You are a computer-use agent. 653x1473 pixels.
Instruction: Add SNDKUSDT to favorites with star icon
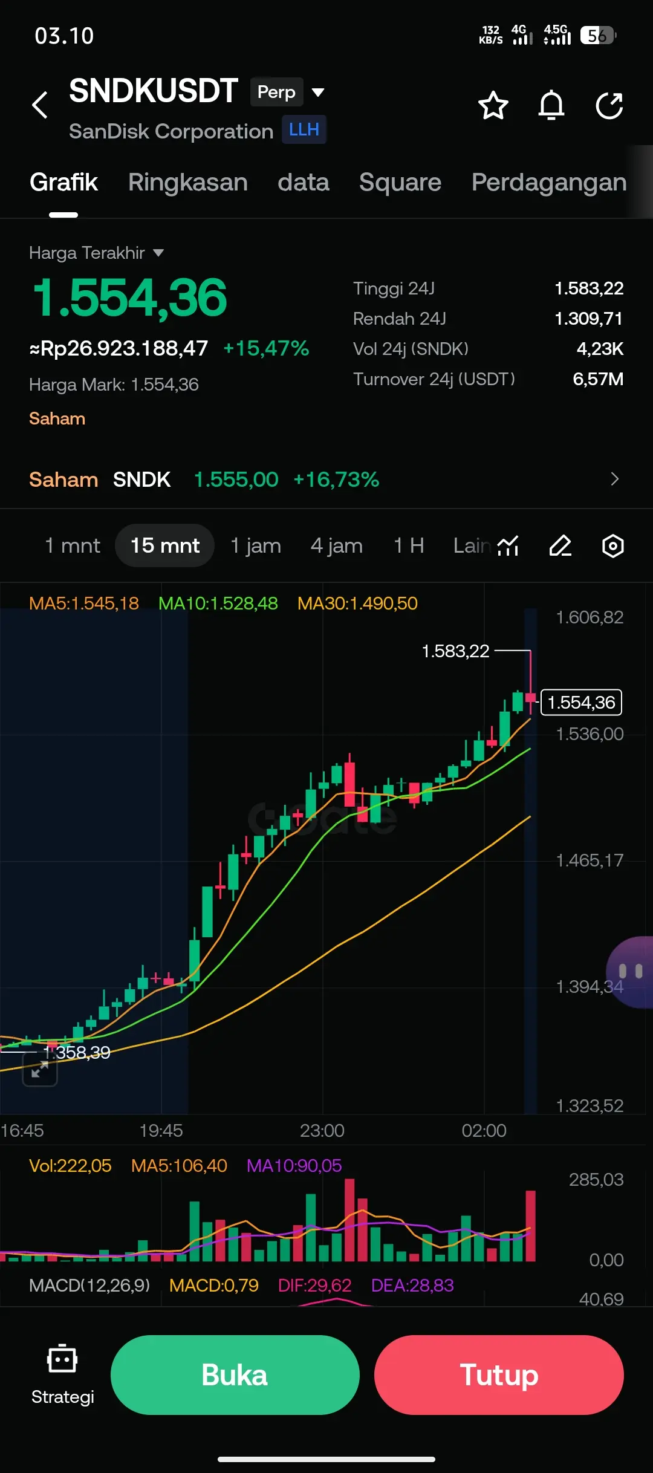(493, 106)
